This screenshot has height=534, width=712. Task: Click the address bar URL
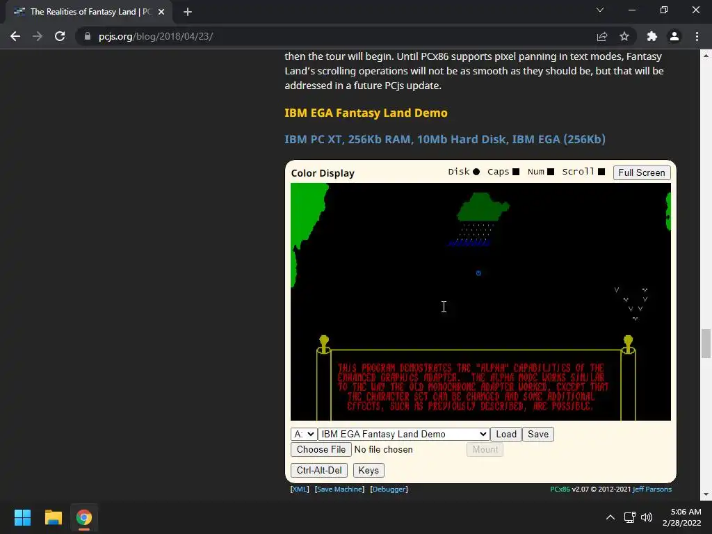(x=156, y=36)
